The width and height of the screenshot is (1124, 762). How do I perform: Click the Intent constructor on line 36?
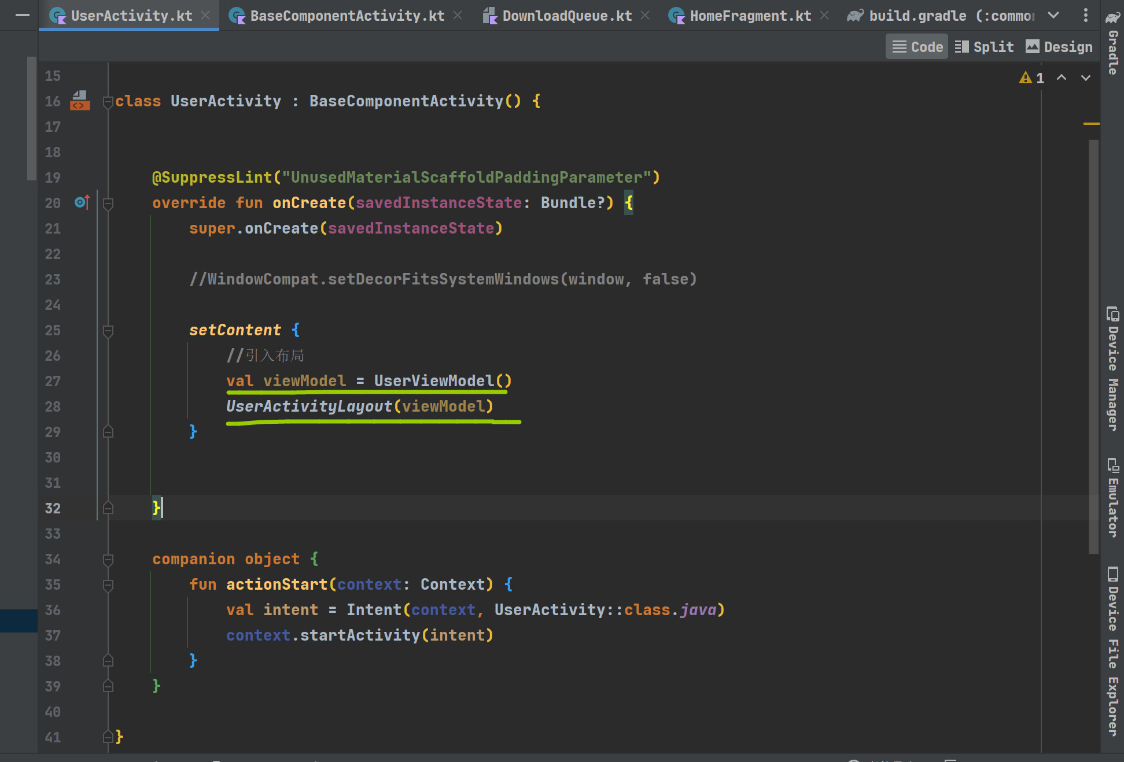[374, 610]
